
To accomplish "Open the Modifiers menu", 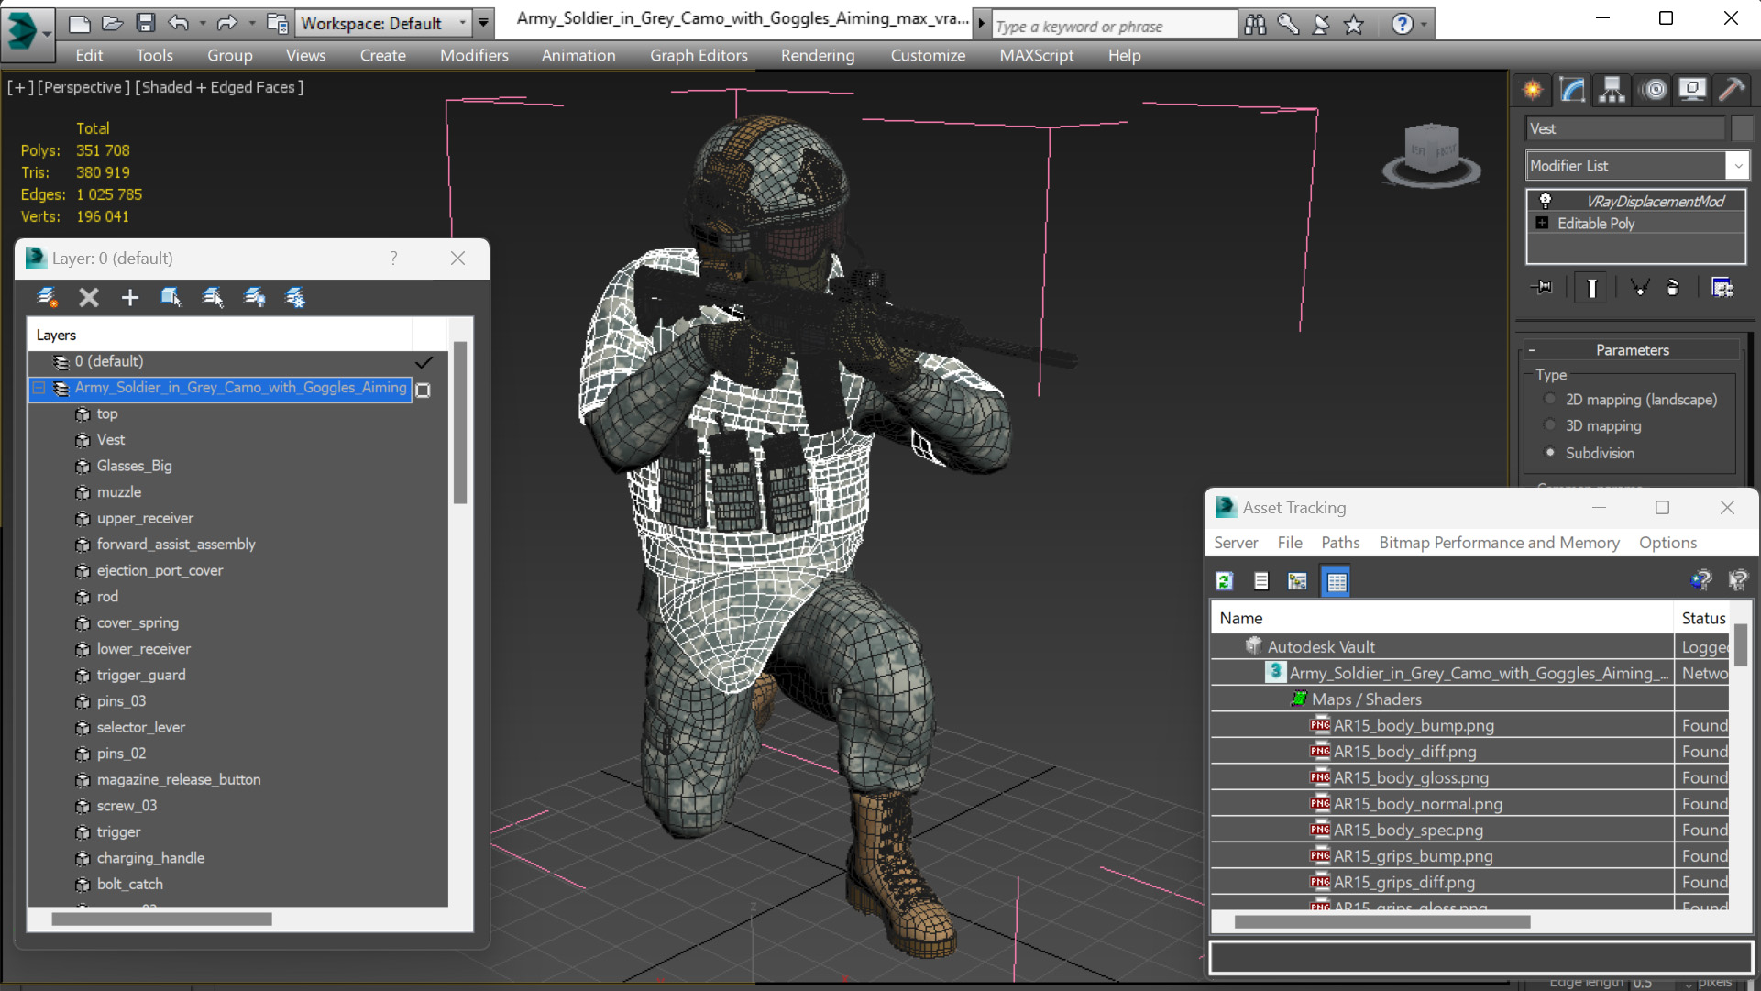I will pos(474,55).
